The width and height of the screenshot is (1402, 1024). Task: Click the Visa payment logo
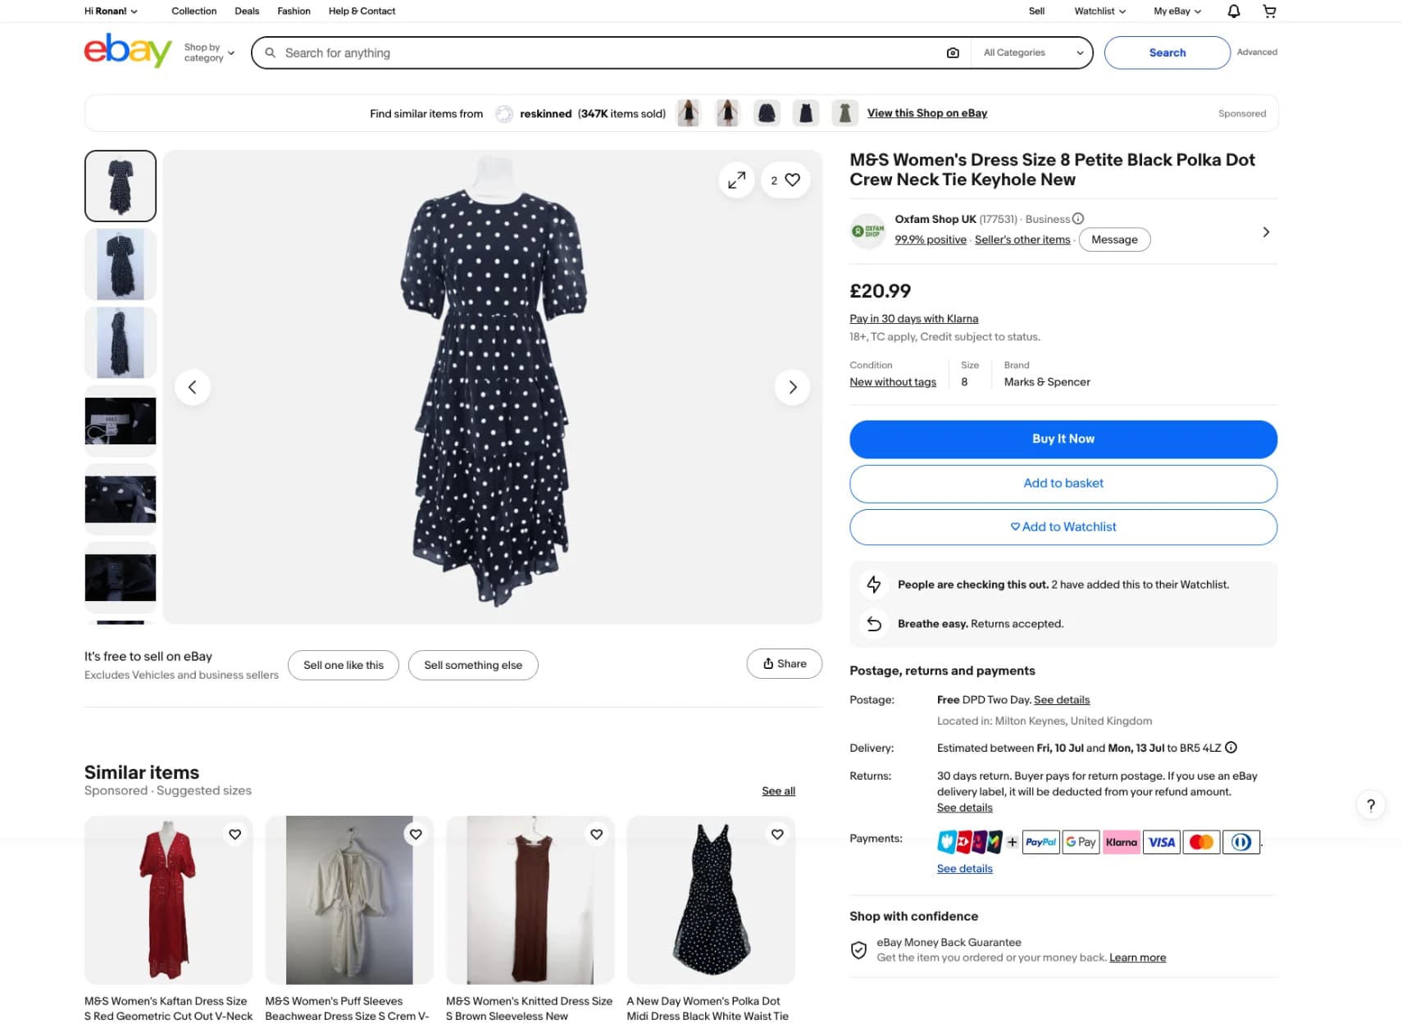tap(1161, 842)
